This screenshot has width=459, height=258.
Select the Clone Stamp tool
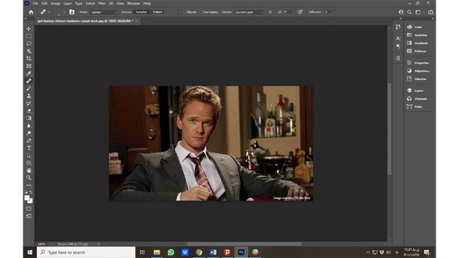[29, 96]
